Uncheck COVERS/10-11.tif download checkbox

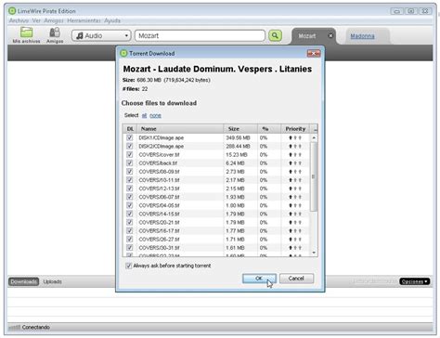click(x=130, y=180)
